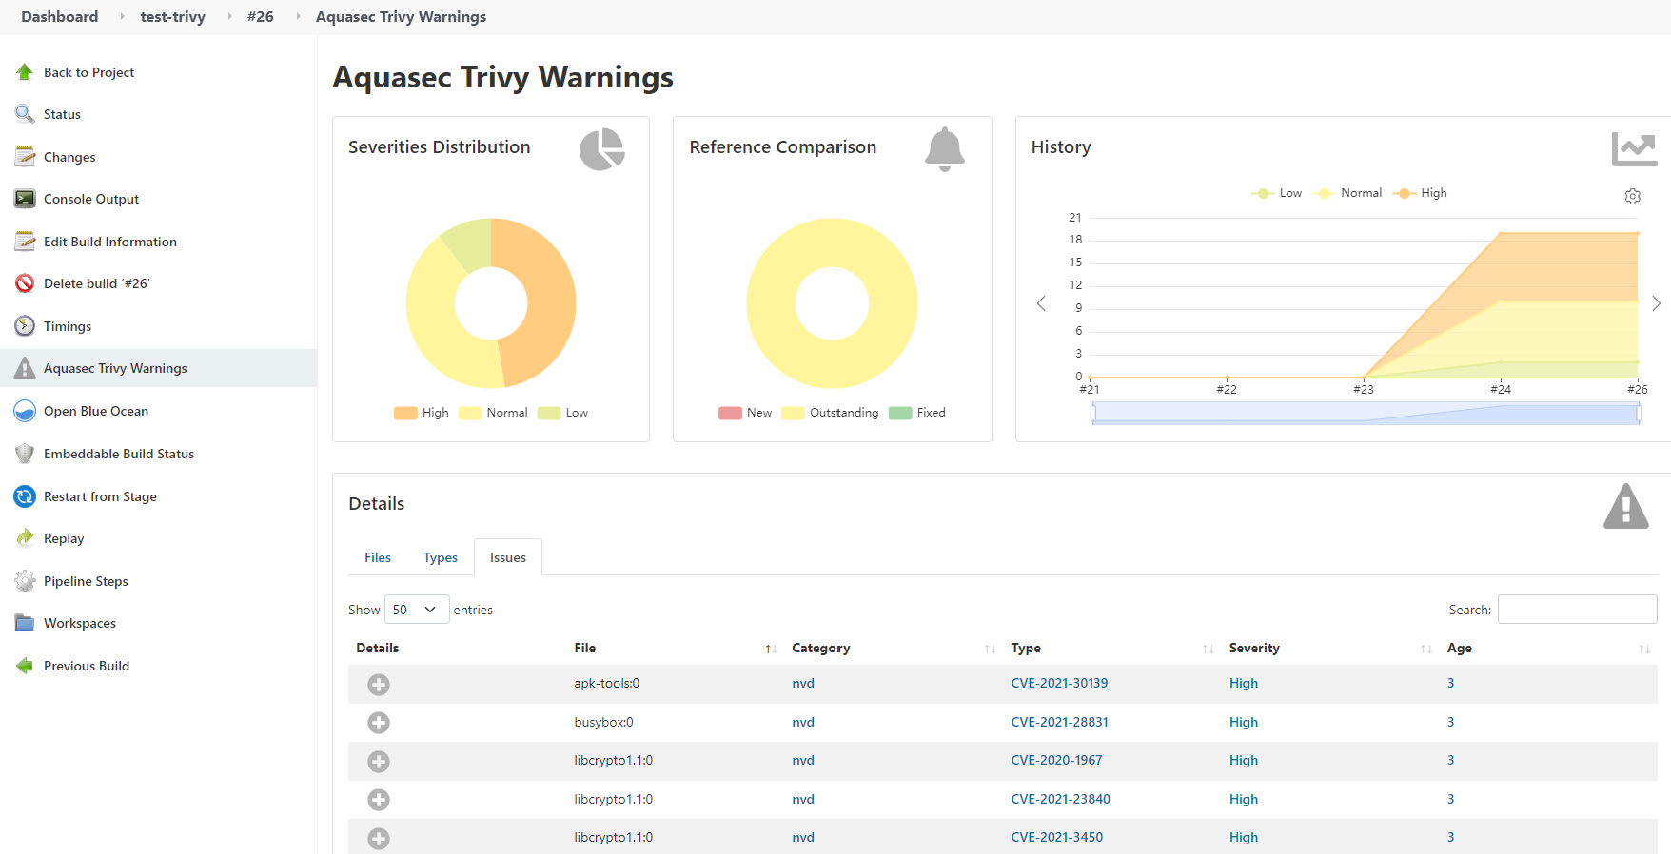Click the Status magnifier icon
The width and height of the screenshot is (1671, 854).
click(25, 114)
